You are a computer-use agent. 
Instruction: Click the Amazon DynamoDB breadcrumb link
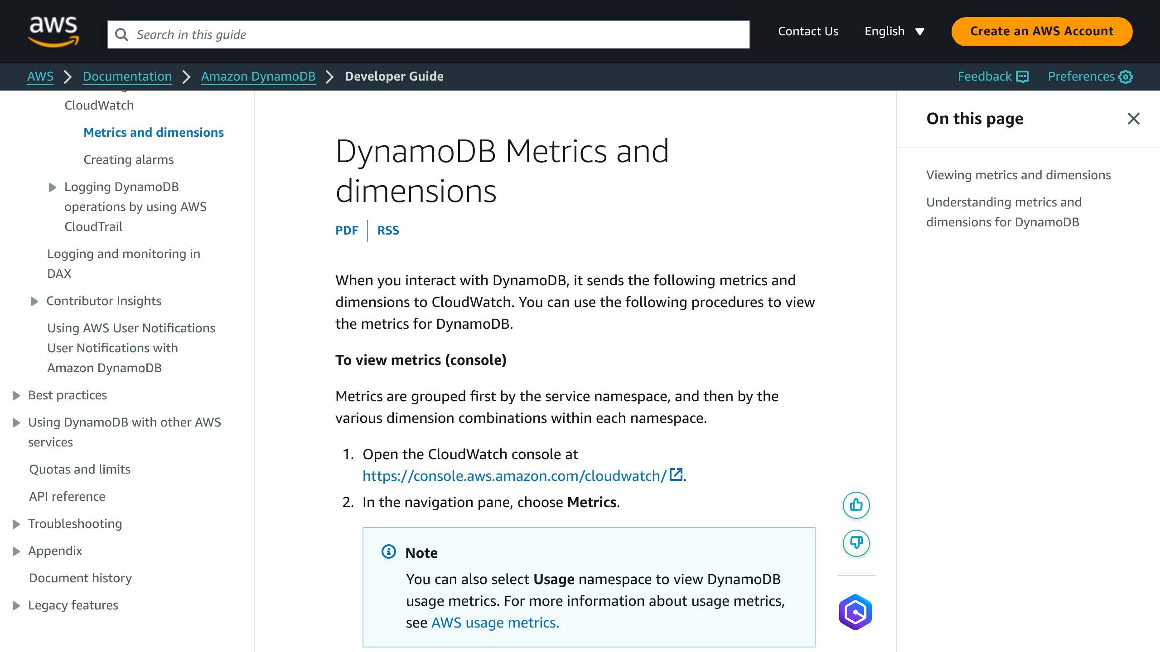point(258,77)
